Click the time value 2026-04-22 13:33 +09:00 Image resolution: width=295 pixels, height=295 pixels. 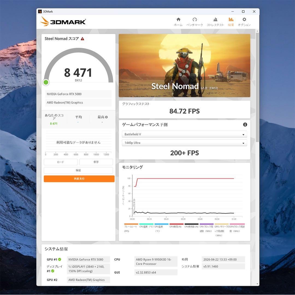223,259
